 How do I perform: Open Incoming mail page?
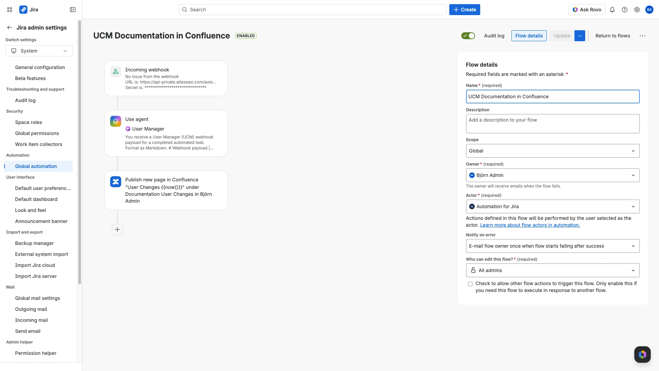pyautogui.click(x=31, y=320)
